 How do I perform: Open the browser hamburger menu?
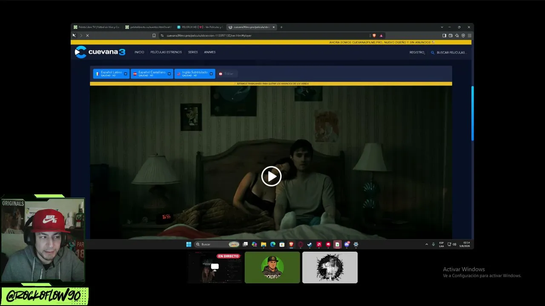pos(470,36)
